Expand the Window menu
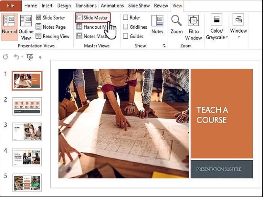The width and height of the screenshot is (263, 197). click(x=238, y=26)
